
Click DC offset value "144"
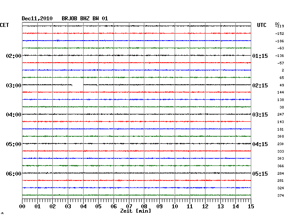point(281,92)
